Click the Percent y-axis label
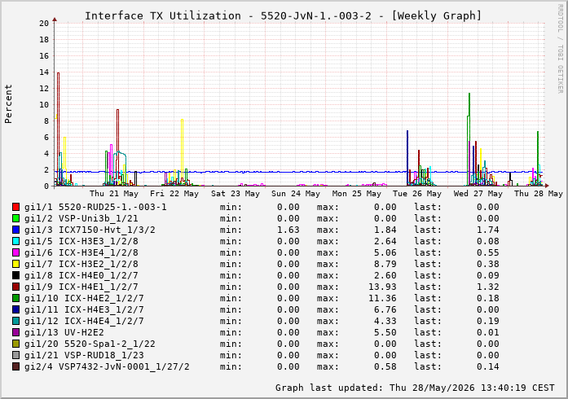This screenshot has width=568, height=399. point(8,104)
